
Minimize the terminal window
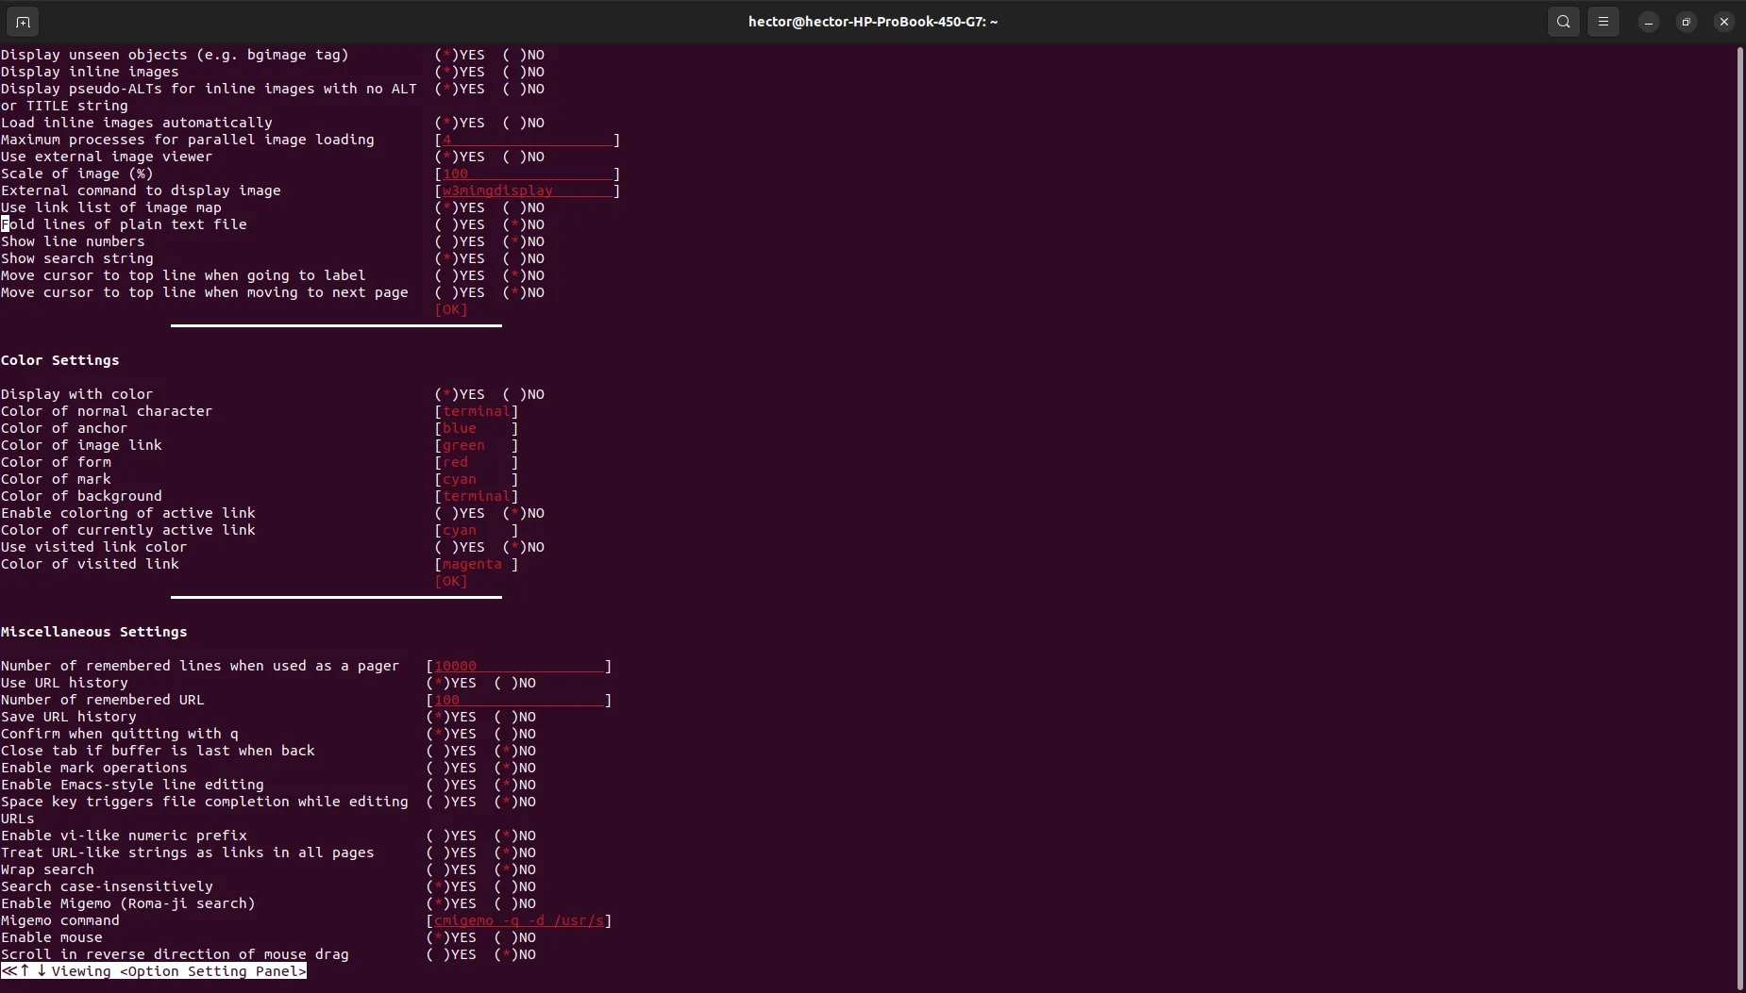(1649, 22)
